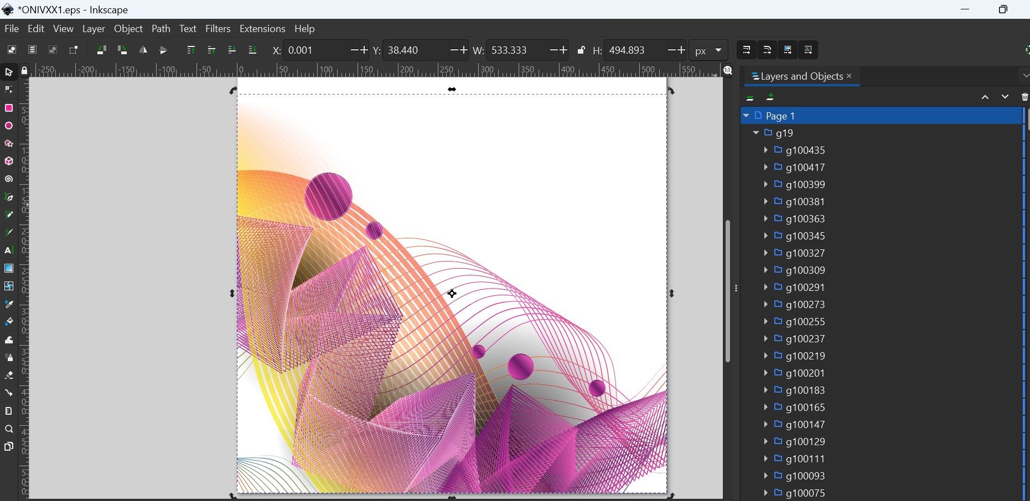Raise selection to top
The height and width of the screenshot is (501, 1030).
pos(191,50)
